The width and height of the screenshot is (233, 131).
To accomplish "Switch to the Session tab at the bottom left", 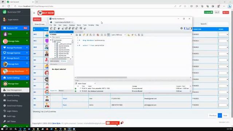I will point(61,91).
